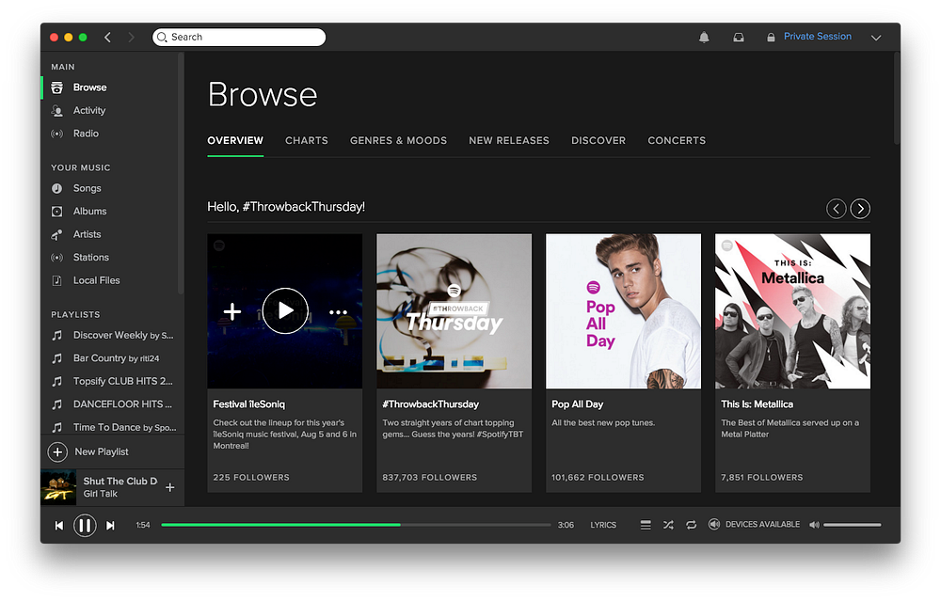Add Shut The Club D to library
The image size is (941, 601).
169,487
